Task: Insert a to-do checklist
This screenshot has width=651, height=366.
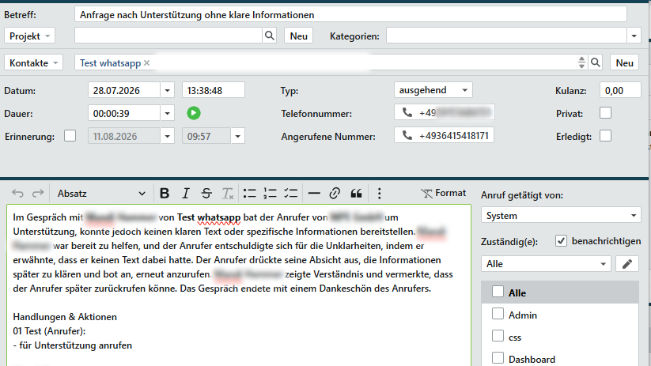Action: click(x=290, y=194)
